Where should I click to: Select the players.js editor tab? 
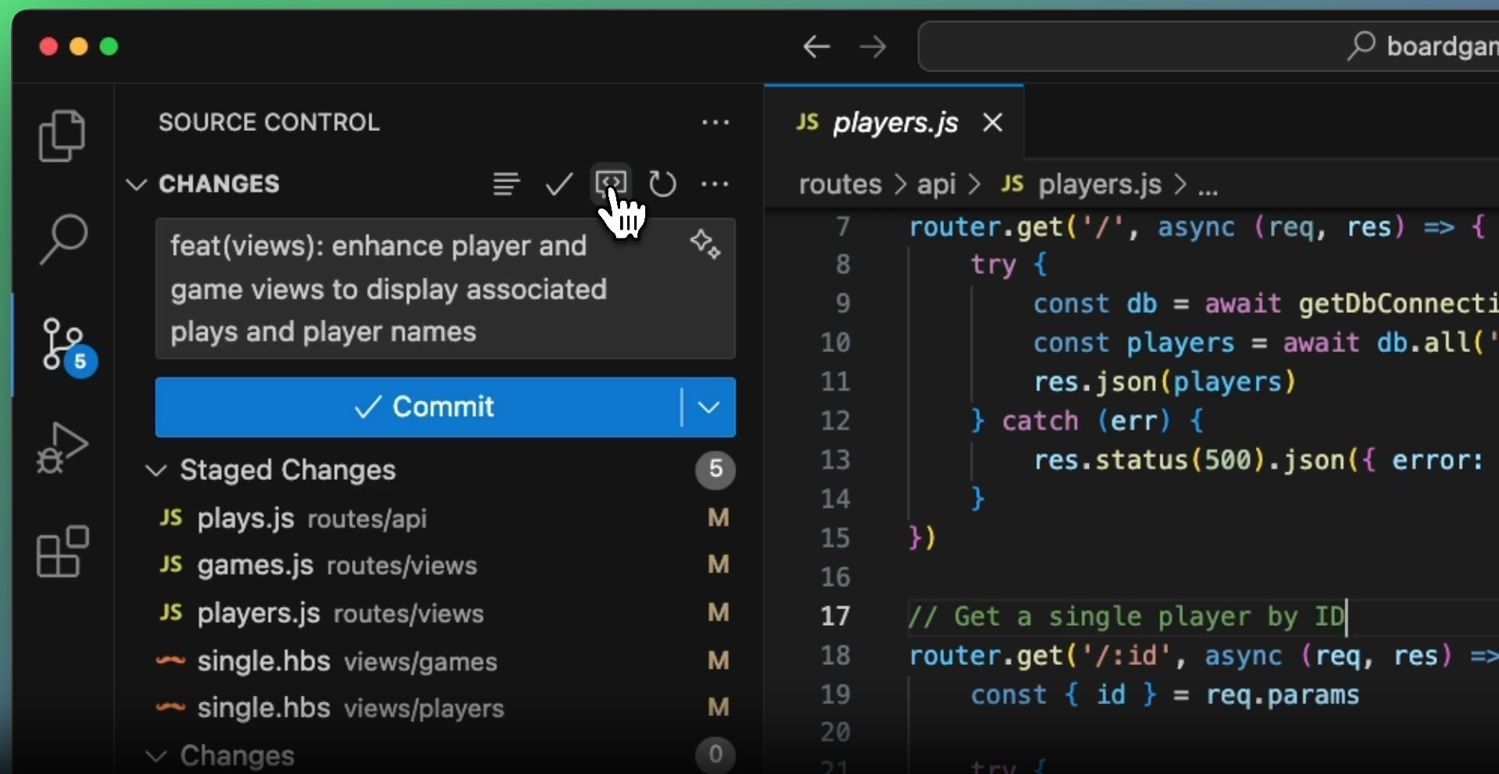[x=894, y=122]
